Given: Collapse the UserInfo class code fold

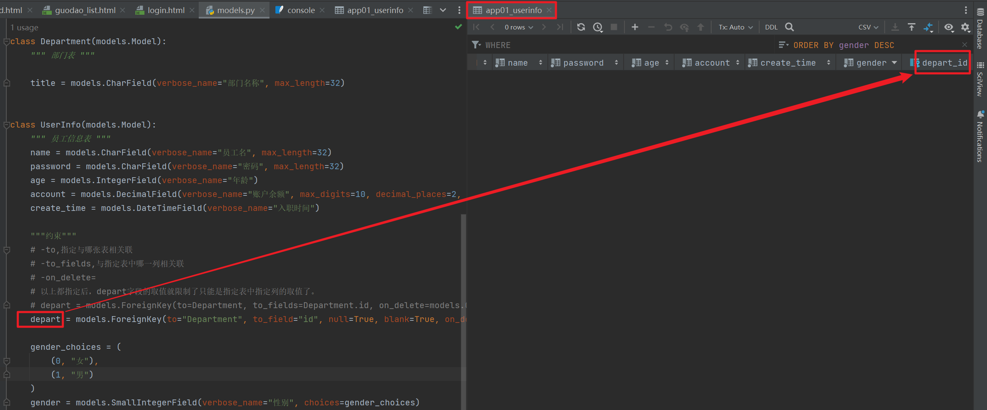Looking at the screenshot, I should [7, 125].
